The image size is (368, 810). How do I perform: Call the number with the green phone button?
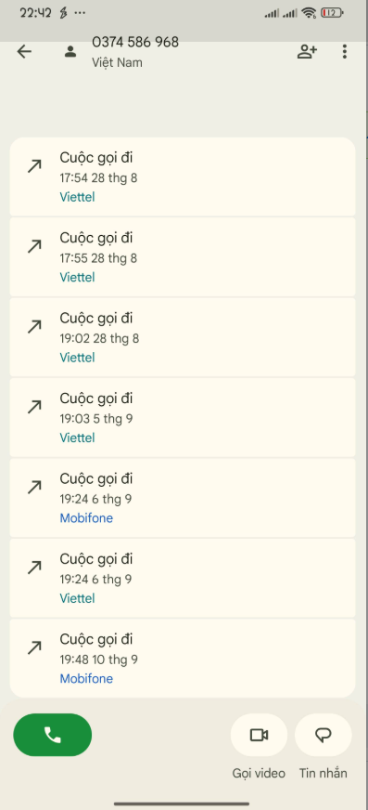tap(53, 735)
